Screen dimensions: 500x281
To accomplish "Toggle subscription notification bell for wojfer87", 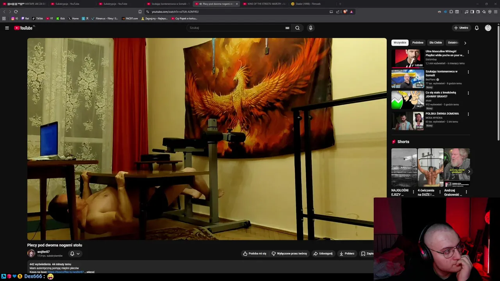I will coord(75,254).
